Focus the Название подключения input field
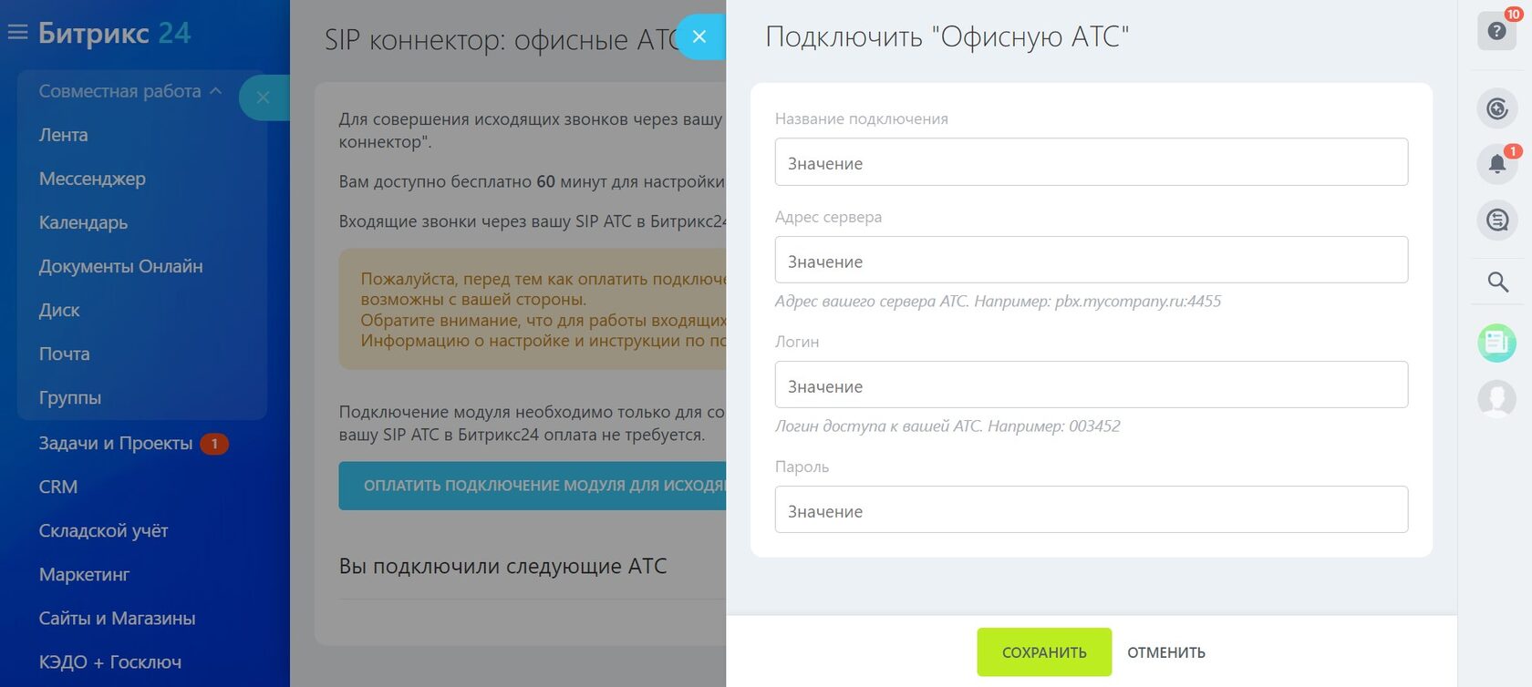Screen dimensions: 1532x687 click(1091, 162)
